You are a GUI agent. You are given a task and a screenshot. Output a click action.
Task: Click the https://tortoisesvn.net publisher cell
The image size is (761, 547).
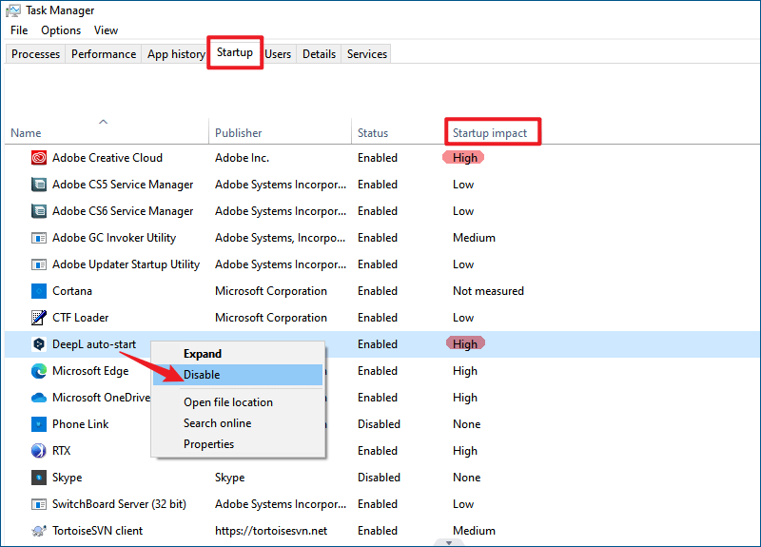point(271,531)
